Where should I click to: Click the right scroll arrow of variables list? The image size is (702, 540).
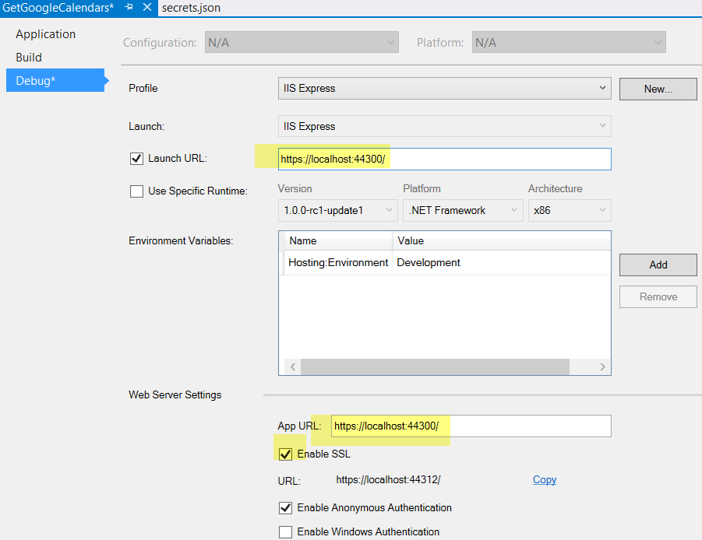tap(602, 367)
